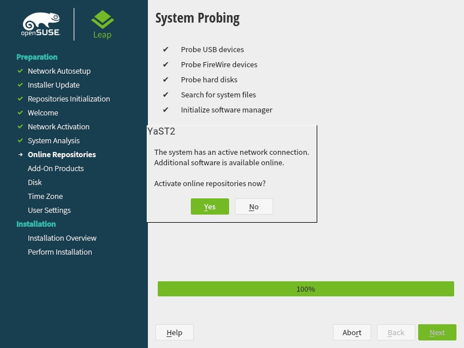Select Add-On Products in sidebar
Viewport: 464px width, 348px height.
coord(56,168)
